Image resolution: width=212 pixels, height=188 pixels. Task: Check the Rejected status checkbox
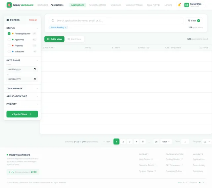tap(9, 46)
